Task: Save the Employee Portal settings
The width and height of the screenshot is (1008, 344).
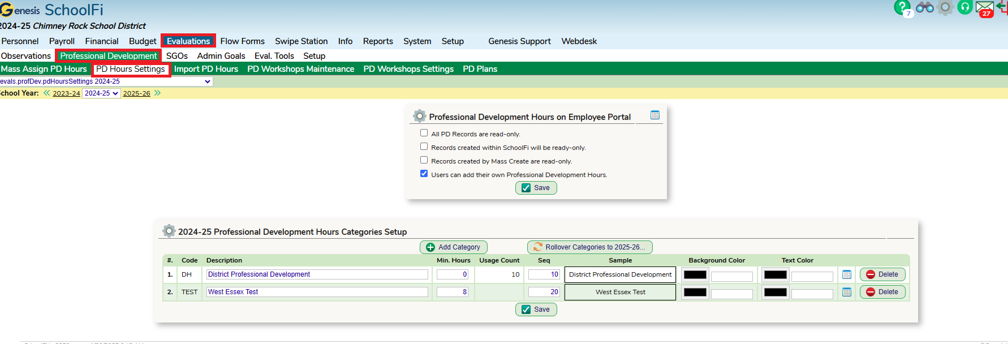Action: [x=536, y=188]
